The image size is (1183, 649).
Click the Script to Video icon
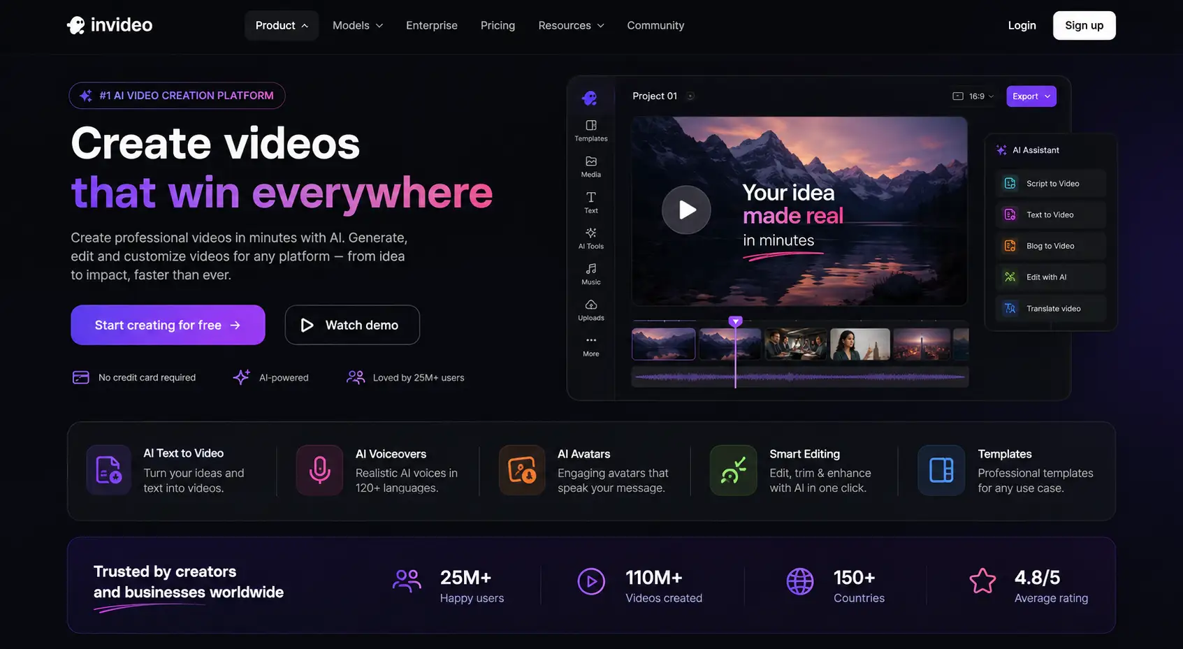click(x=1010, y=184)
